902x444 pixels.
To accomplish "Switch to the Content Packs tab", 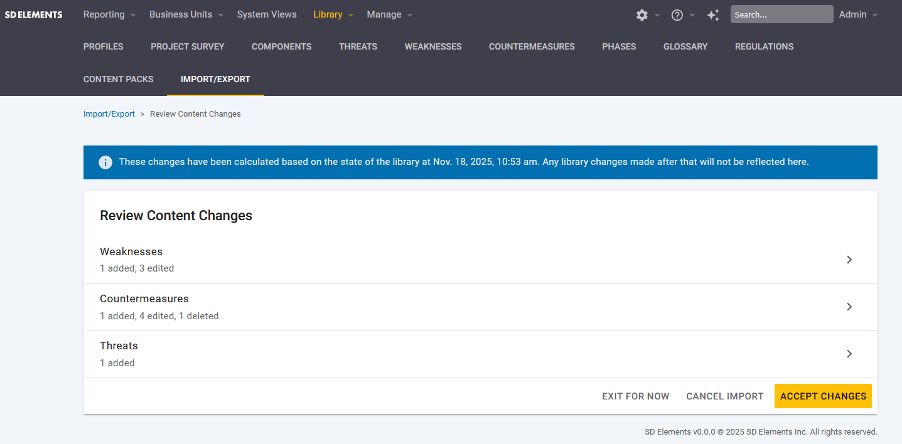I will (x=118, y=79).
